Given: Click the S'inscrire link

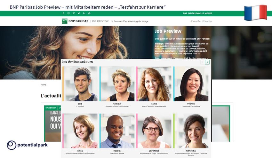Looking at the screenshot, I should click(208, 21).
